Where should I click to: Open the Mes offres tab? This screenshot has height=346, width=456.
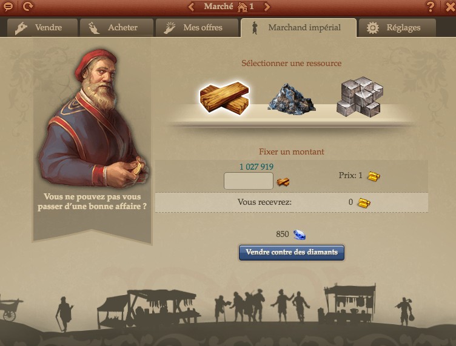pyautogui.click(x=197, y=28)
